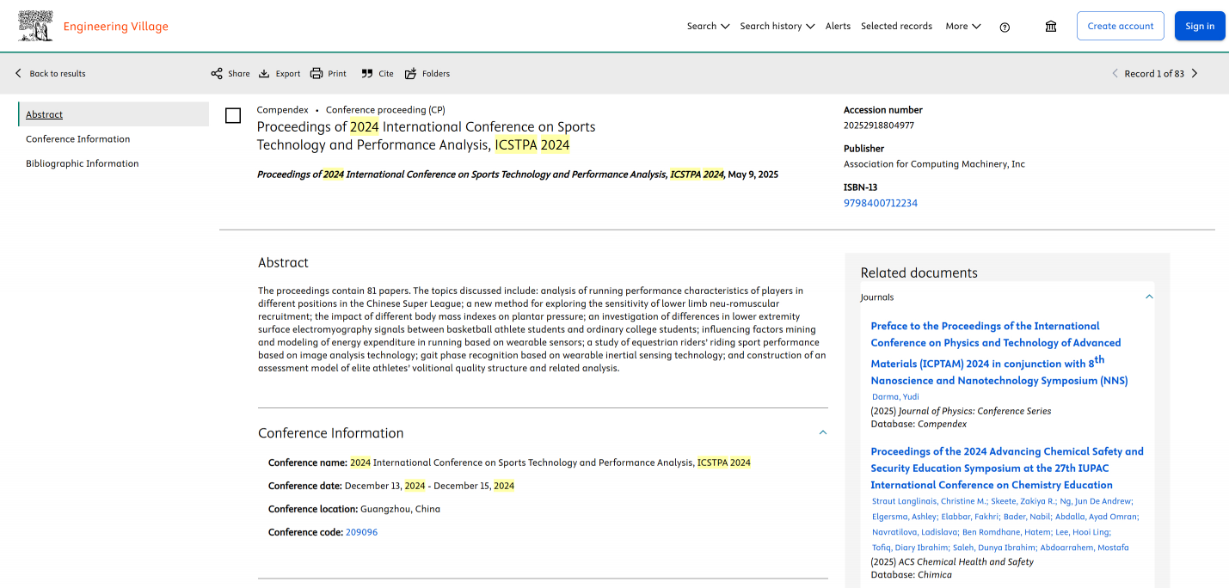Select the record checkbox beside the title
Image resolution: width=1229 pixels, height=588 pixels.
coord(233,115)
